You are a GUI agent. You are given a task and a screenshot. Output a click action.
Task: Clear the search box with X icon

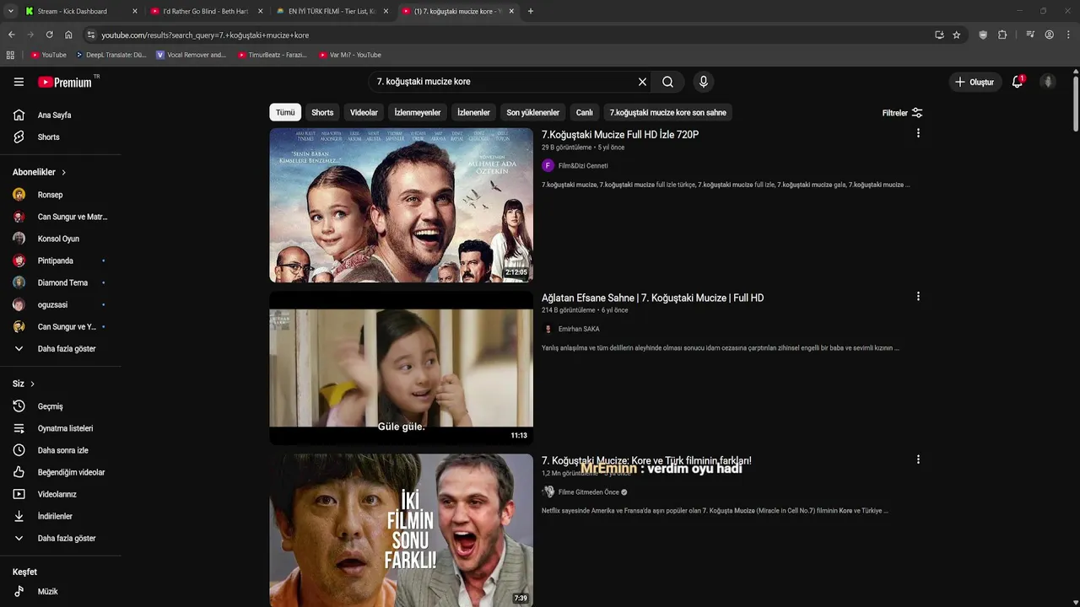(x=642, y=82)
